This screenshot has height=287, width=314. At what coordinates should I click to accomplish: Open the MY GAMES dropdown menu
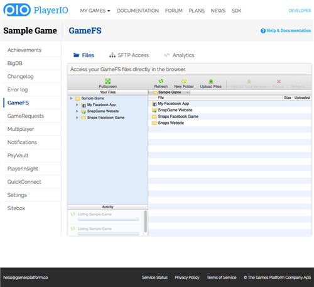coord(95,11)
